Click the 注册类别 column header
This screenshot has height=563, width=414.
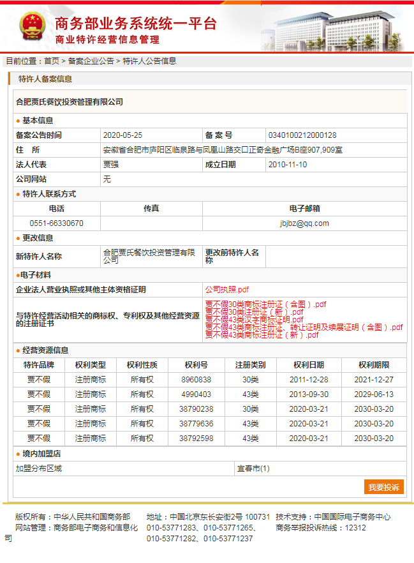pyautogui.click(x=251, y=365)
